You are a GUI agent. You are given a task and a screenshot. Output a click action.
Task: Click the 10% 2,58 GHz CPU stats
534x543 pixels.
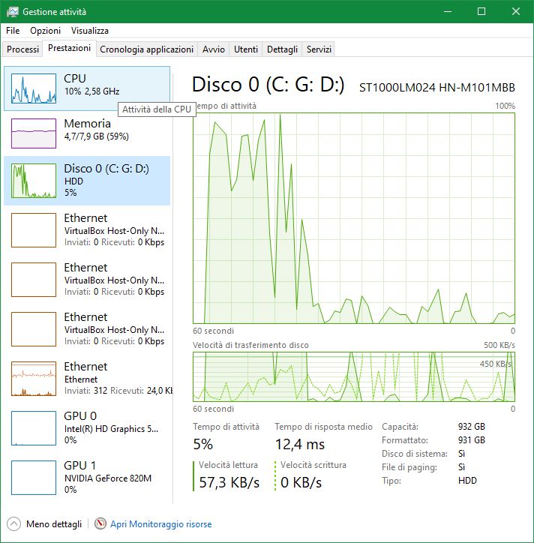(91, 91)
